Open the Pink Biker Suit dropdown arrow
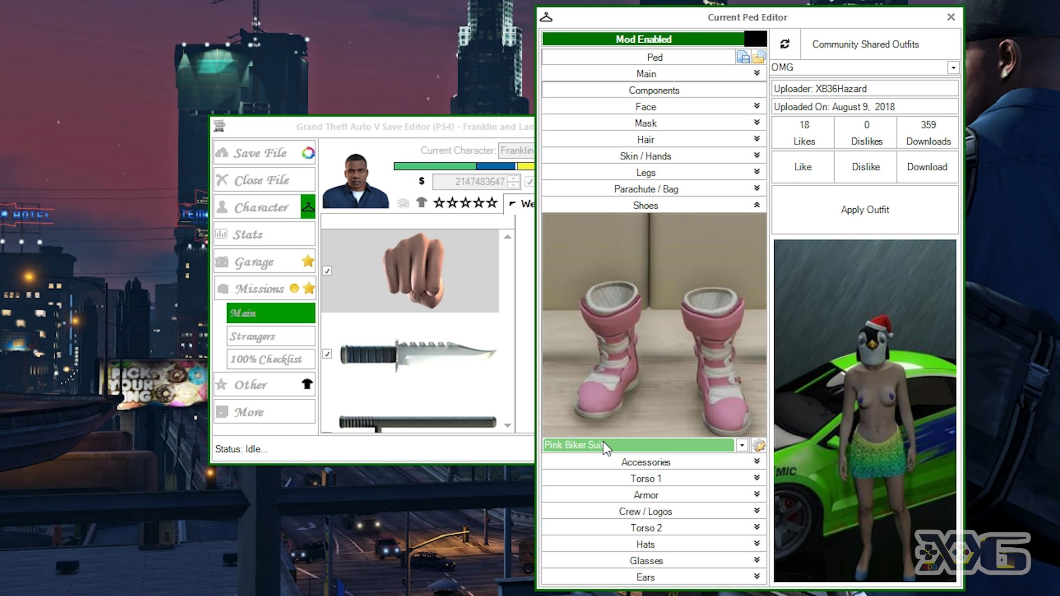This screenshot has height=596, width=1060. [x=742, y=445]
